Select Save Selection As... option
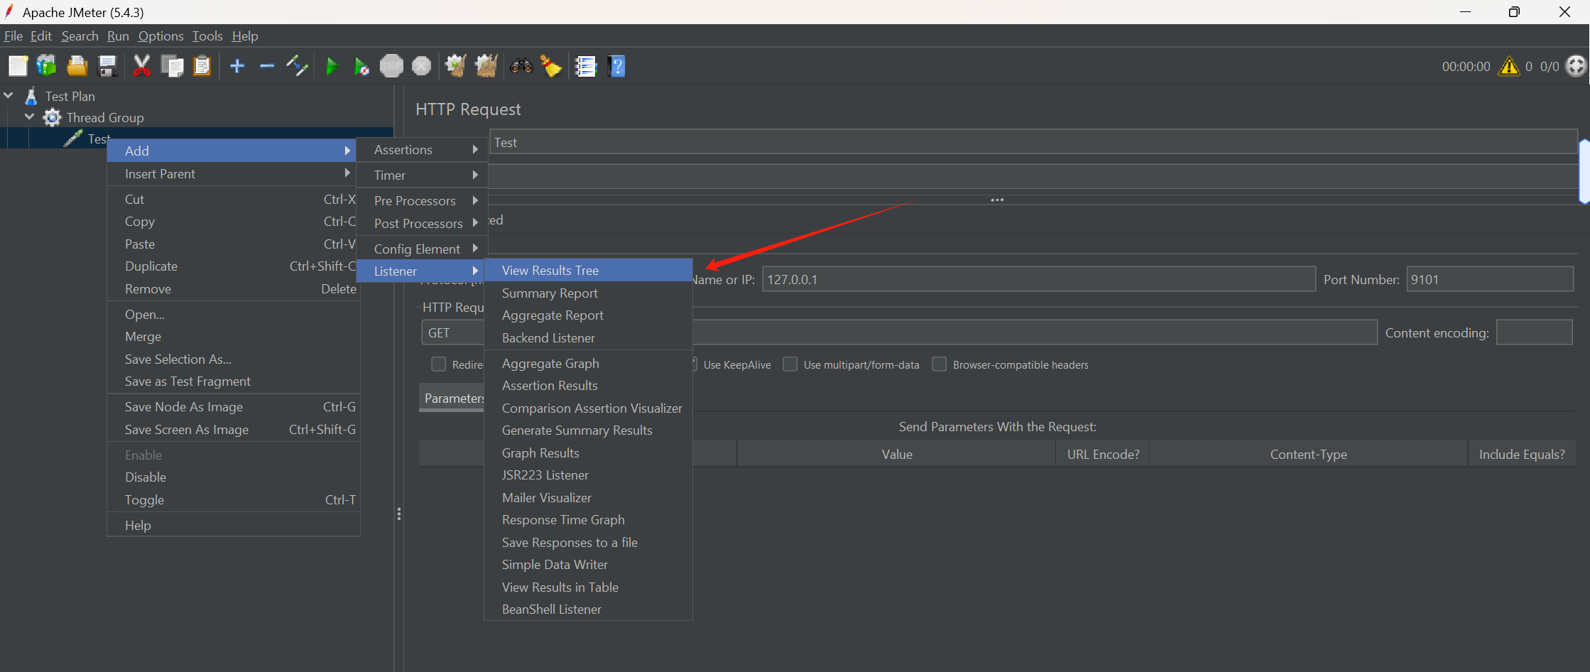This screenshot has height=672, width=1590. [233, 359]
